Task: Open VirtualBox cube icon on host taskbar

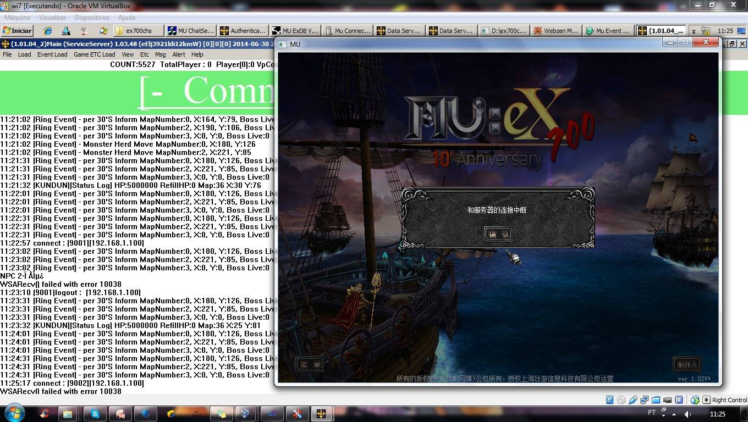Action: [245, 414]
